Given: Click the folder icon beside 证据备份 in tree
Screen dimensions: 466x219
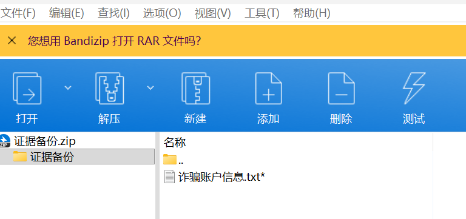Looking at the screenshot, I should (x=20, y=157).
